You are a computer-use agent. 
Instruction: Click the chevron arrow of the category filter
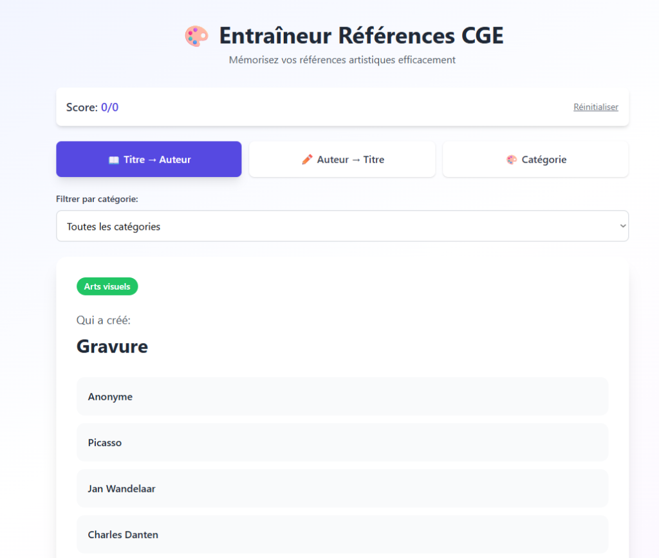tap(622, 227)
